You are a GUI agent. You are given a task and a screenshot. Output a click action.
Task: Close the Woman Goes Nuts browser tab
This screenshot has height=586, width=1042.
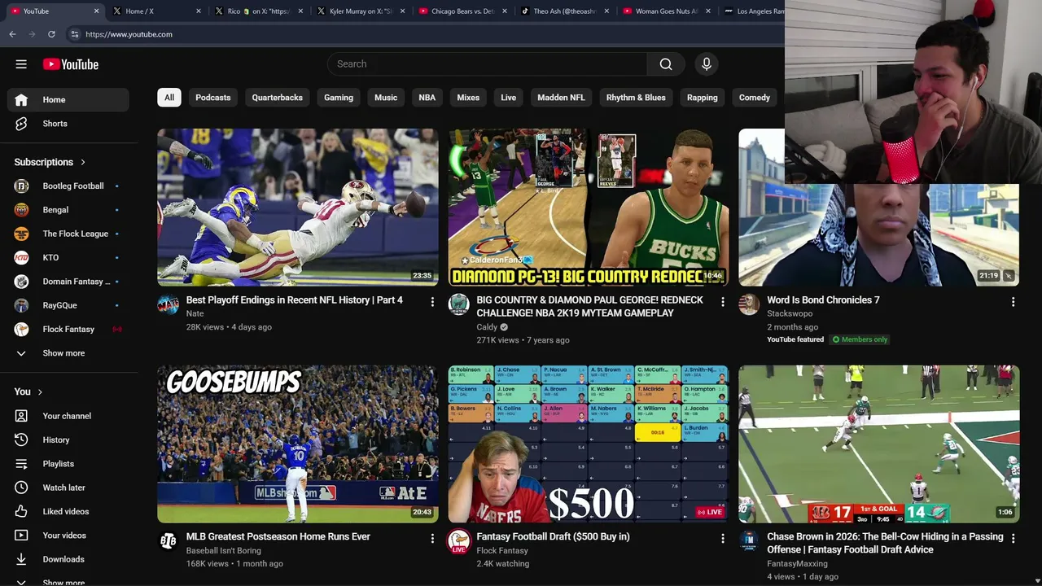click(x=708, y=11)
